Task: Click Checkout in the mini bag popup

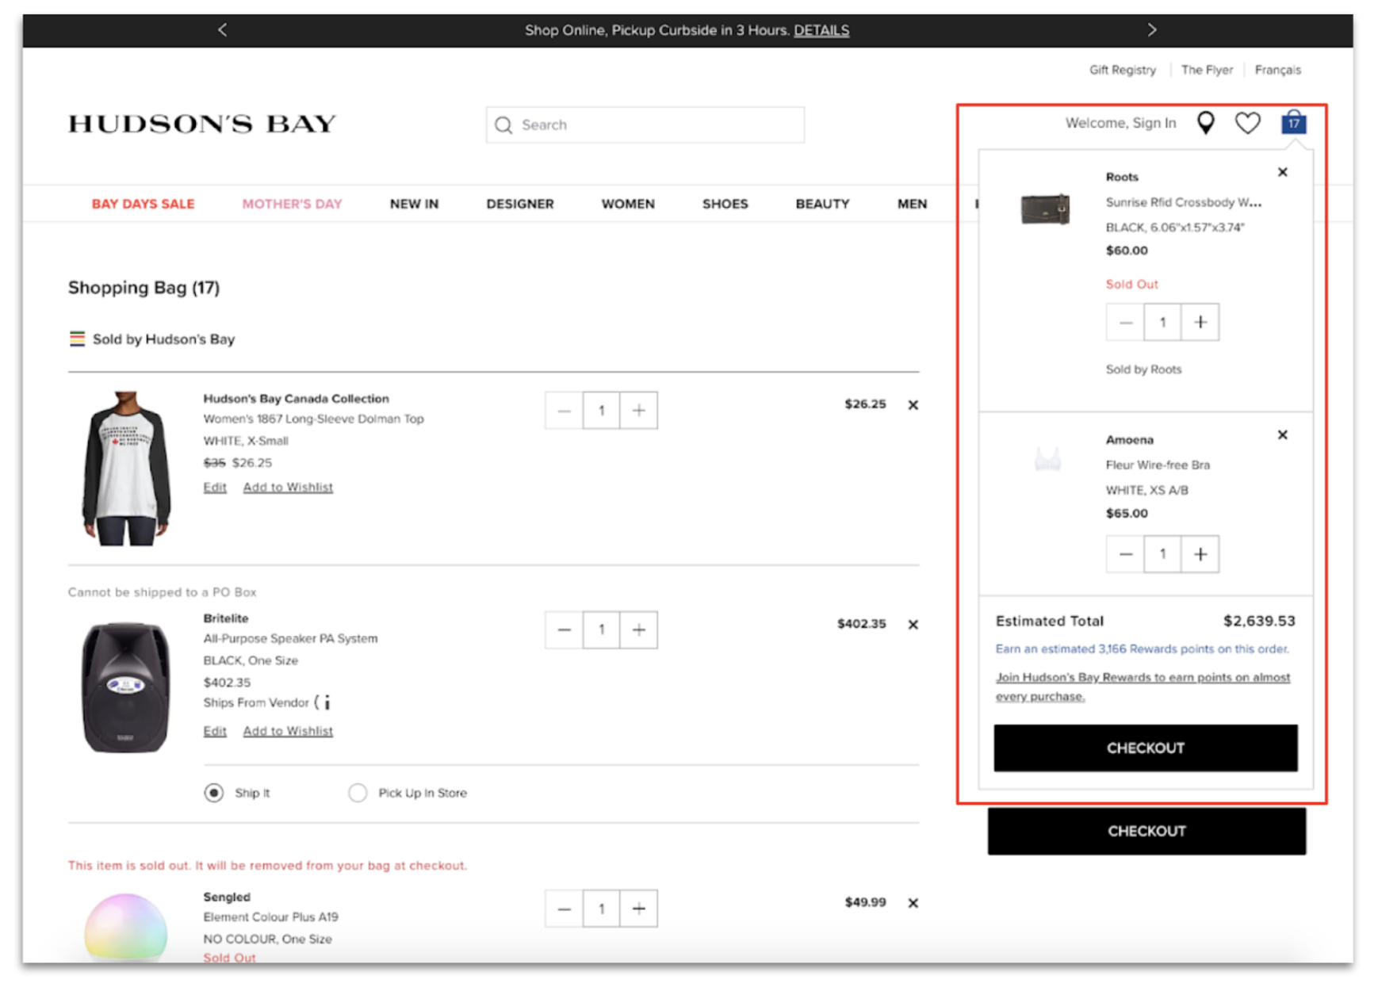Action: click(1146, 748)
